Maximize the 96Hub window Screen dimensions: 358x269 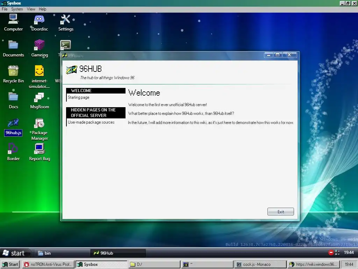pyautogui.click(x=278, y=55)
